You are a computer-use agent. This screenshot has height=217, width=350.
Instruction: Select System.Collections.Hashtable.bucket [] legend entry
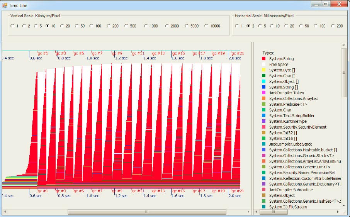click(x=303, y=150)
